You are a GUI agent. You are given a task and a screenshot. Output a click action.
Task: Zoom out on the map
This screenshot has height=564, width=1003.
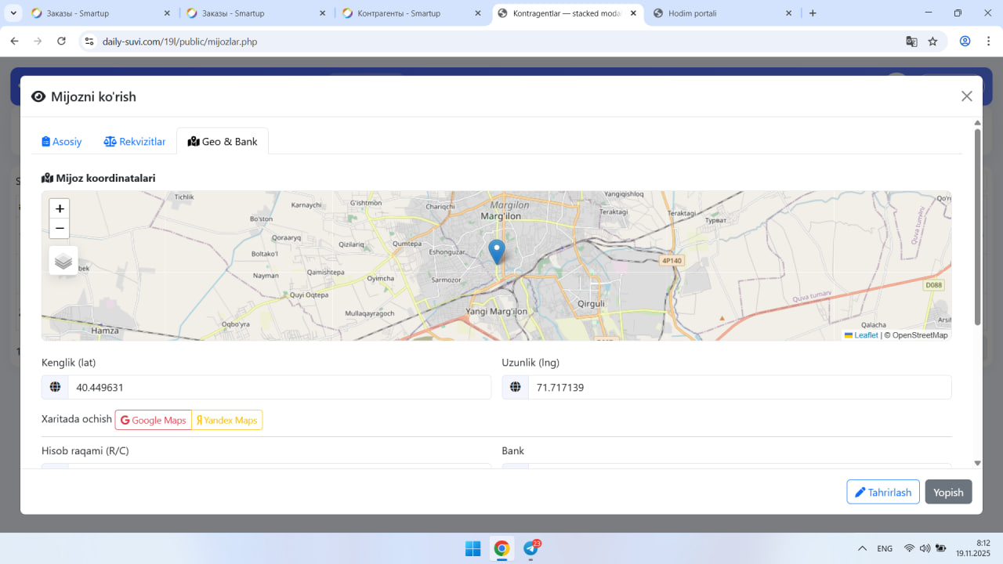(60, 229)
